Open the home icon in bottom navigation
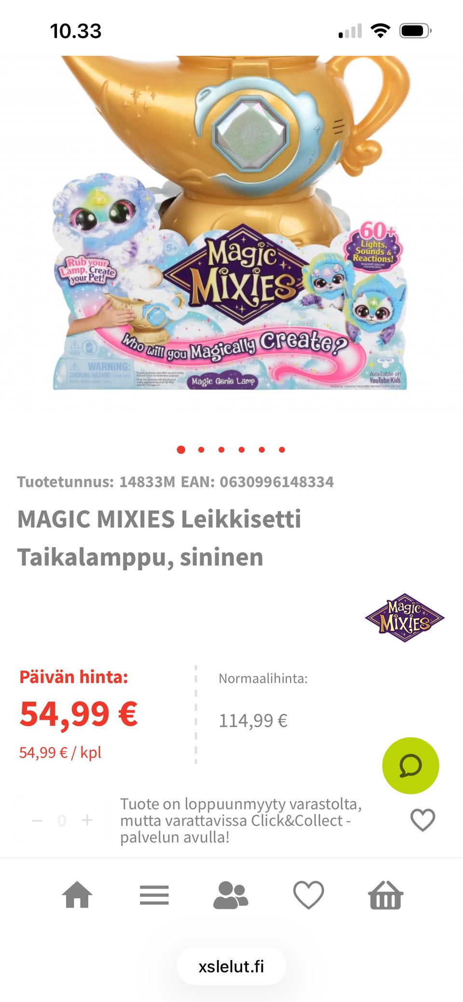The height and width of the screenshot is (1002, 463). (x=77, y=894)
